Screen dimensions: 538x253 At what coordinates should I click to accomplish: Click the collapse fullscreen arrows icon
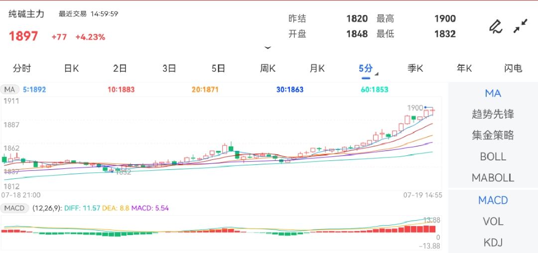tap(521, 26)
